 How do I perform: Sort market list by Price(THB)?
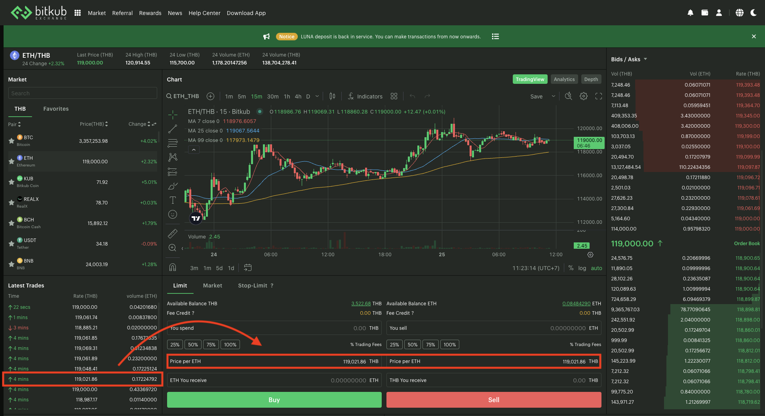tap(94, 124)
